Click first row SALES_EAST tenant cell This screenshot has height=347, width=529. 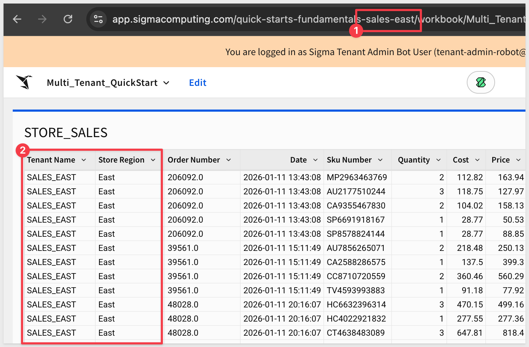pos(52,177)
